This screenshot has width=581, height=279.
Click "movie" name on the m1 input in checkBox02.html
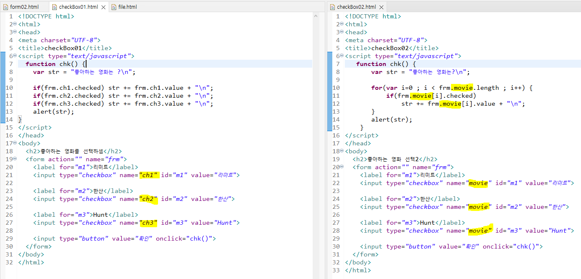(479, 183)
